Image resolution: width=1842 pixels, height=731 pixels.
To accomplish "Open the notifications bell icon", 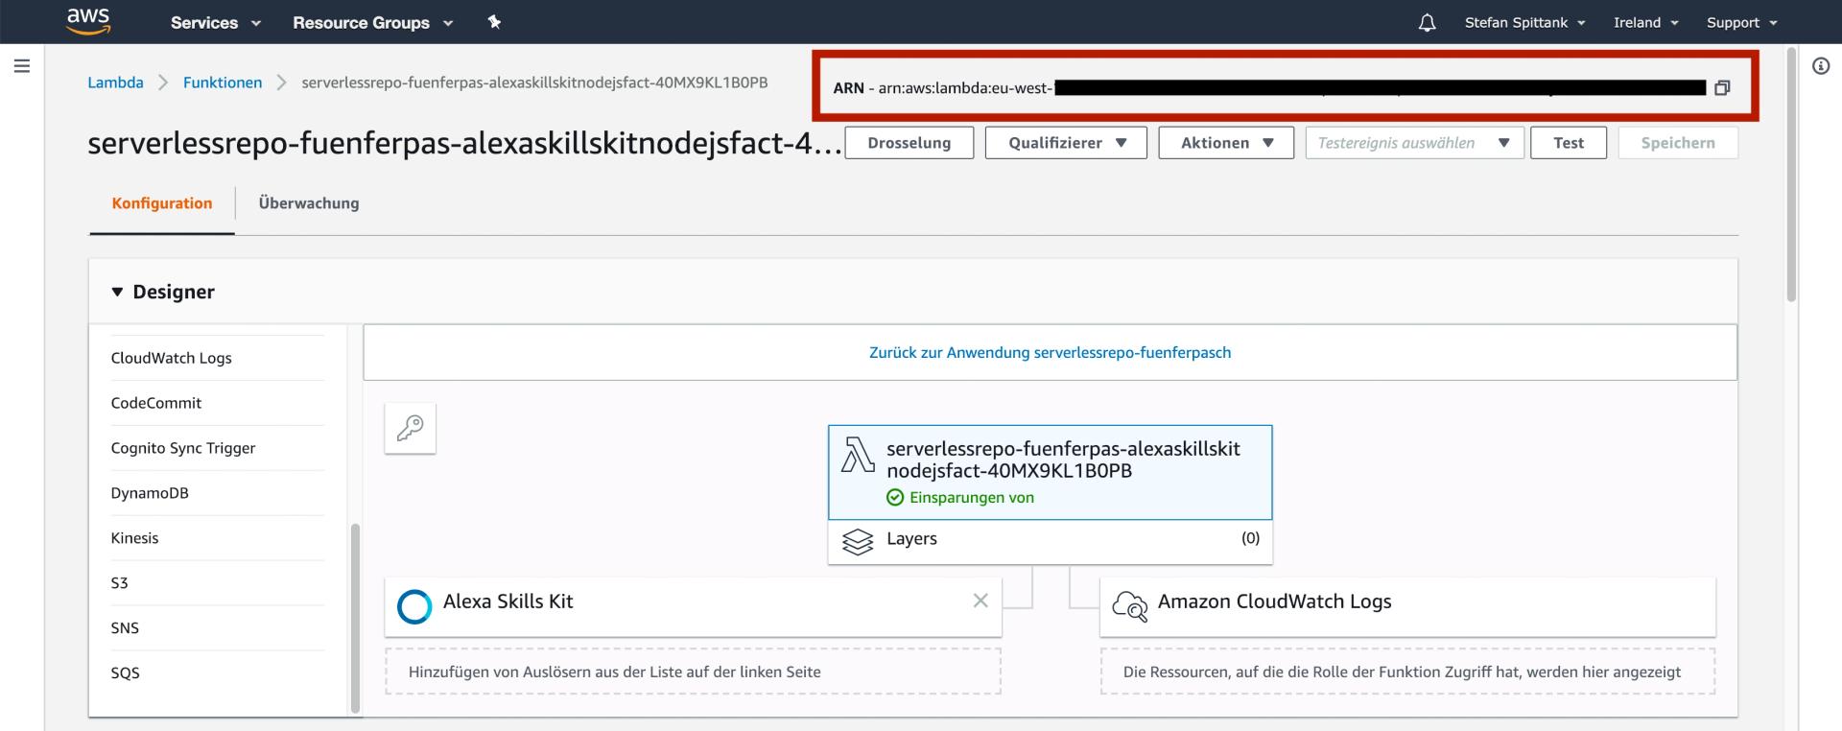I will pyautogui.click(x=1427, y=22).
